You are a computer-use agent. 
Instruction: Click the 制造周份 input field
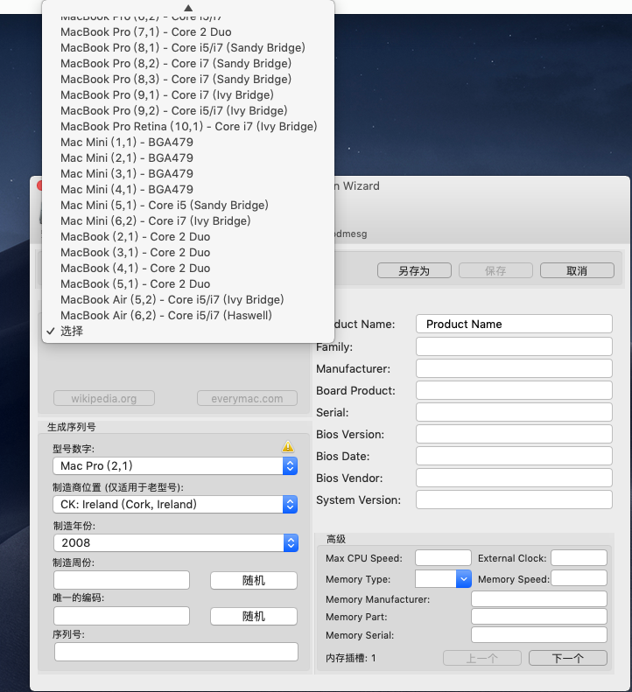point(122,580)
